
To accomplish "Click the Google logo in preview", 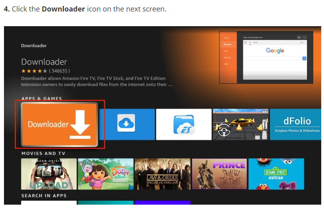I will pos(275,50).
